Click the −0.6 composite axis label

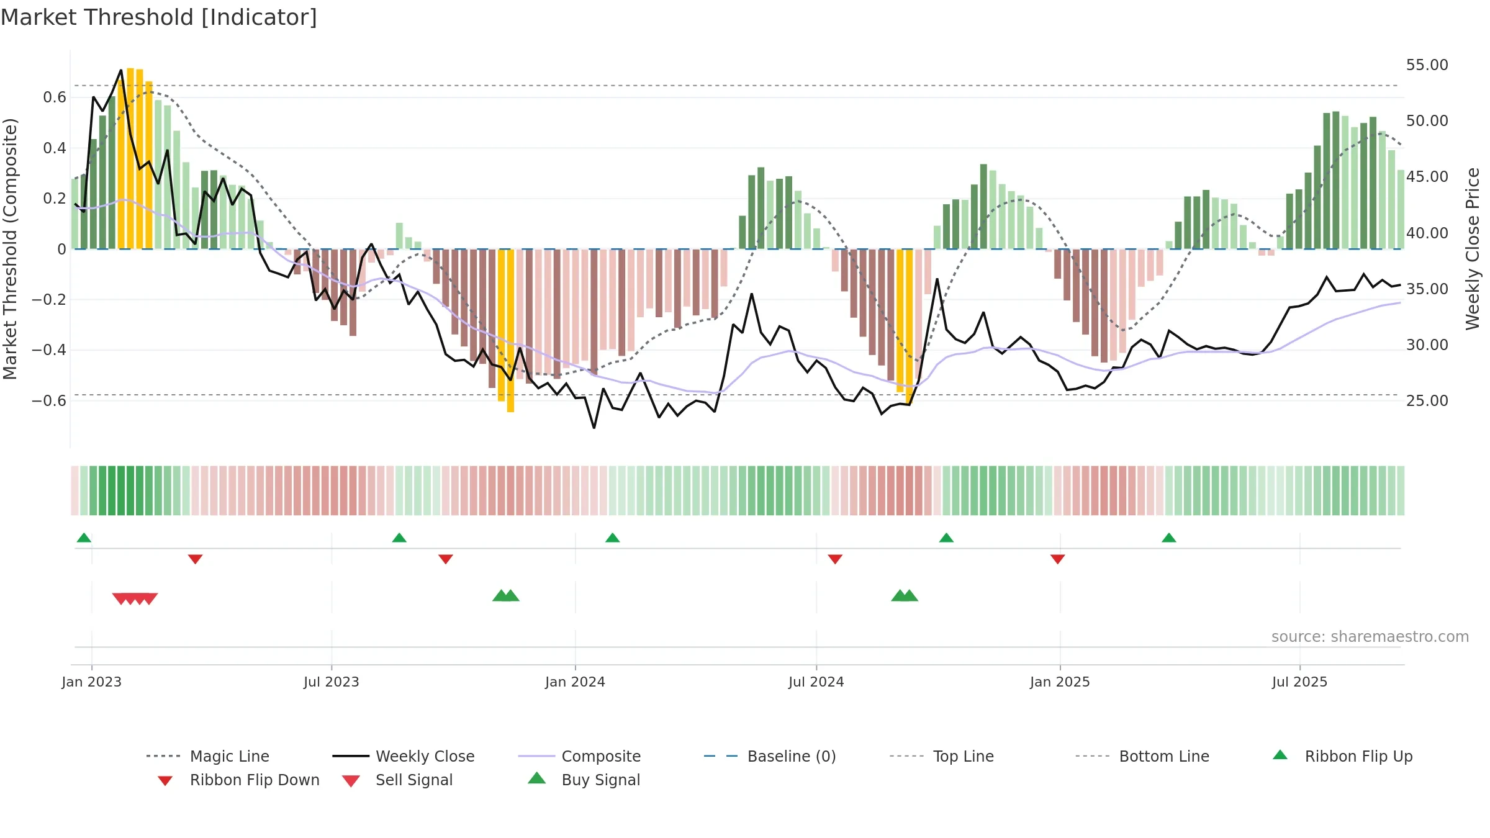point(49,400)
